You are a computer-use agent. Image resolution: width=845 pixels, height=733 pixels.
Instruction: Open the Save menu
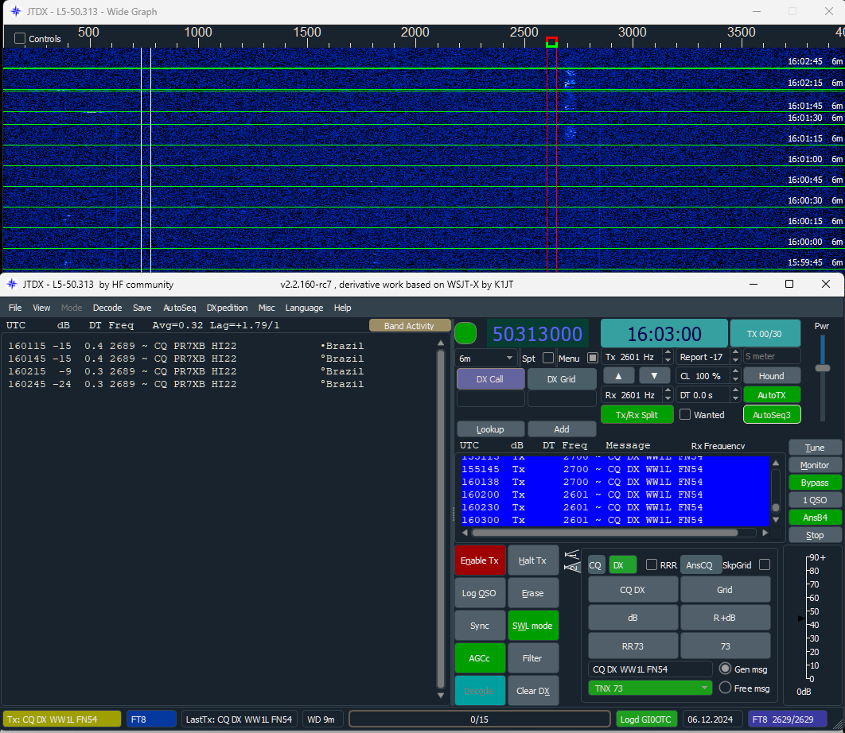point(142,308)
